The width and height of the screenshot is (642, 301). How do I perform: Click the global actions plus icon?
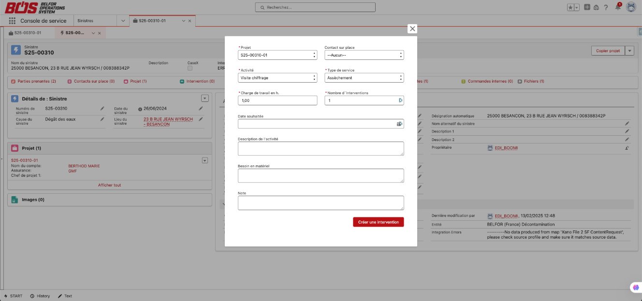[x=587, y=7]
